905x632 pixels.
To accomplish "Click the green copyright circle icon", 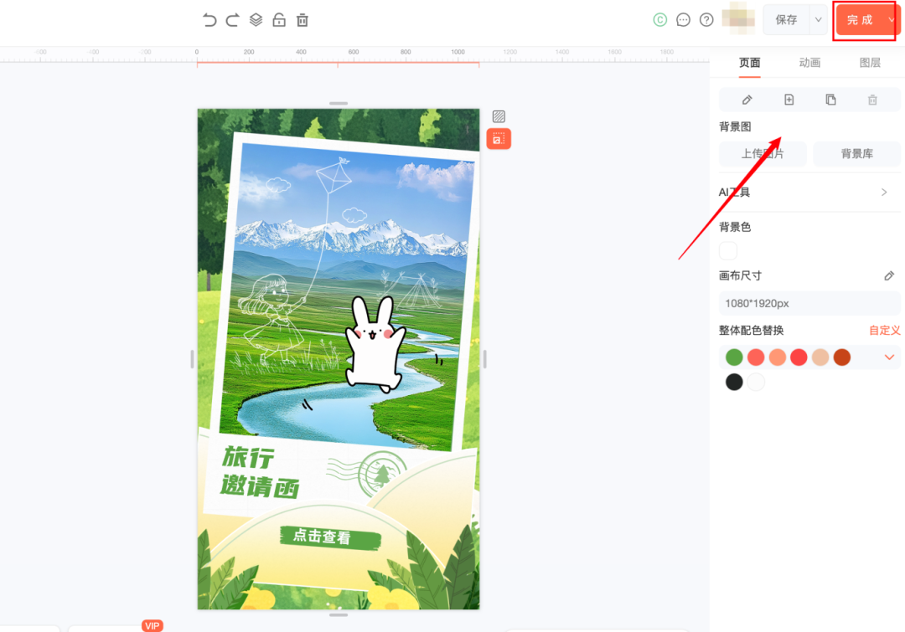I will 660,19.
